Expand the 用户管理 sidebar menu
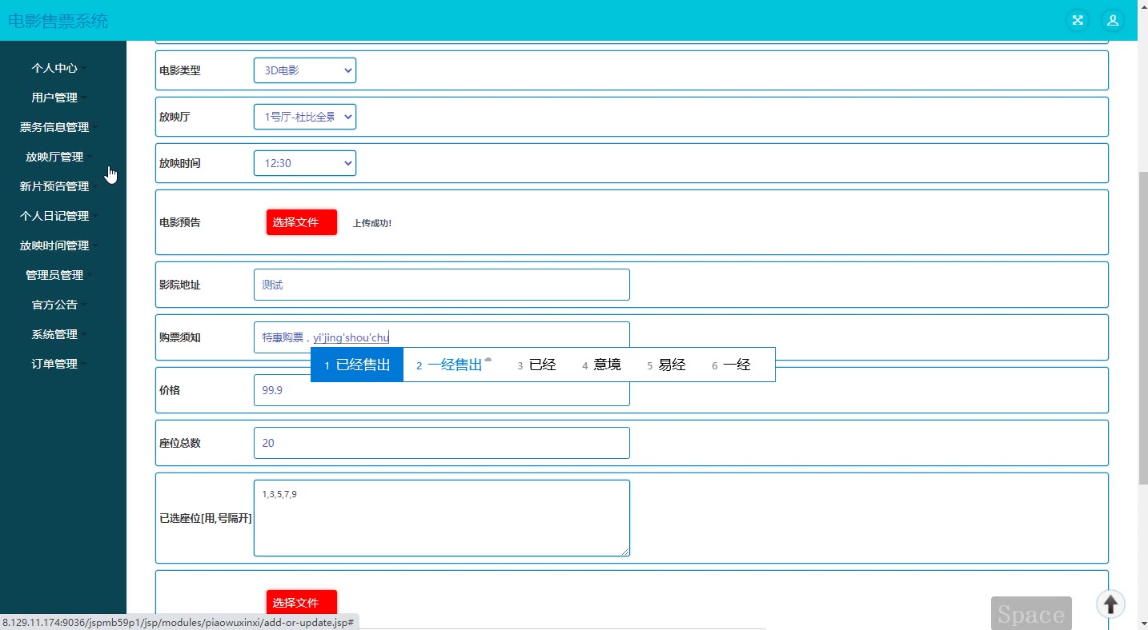The width and height of the screenshot is (1148, 630). [x=59, y=98]
